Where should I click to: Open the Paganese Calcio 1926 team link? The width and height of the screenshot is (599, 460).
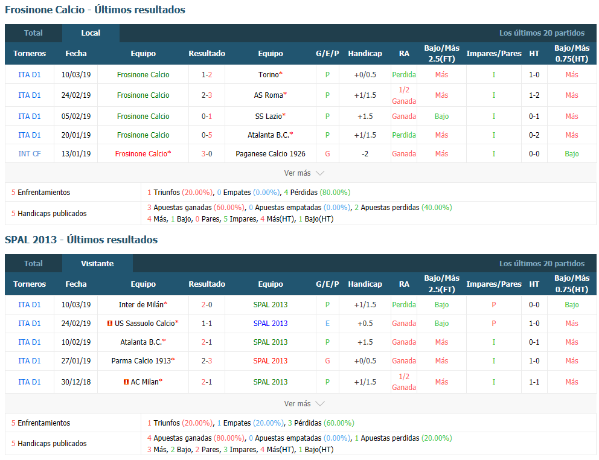(x=271, y=154)
